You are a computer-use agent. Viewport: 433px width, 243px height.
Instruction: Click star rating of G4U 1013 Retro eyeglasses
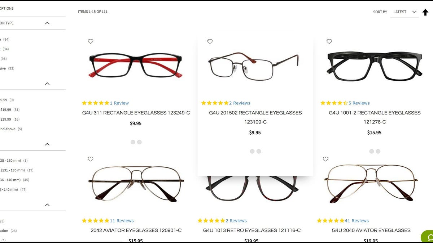(x=211, y=221)
